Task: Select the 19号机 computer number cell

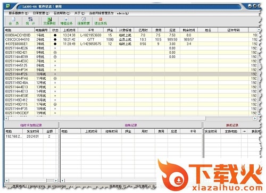Action: (42, 113)
